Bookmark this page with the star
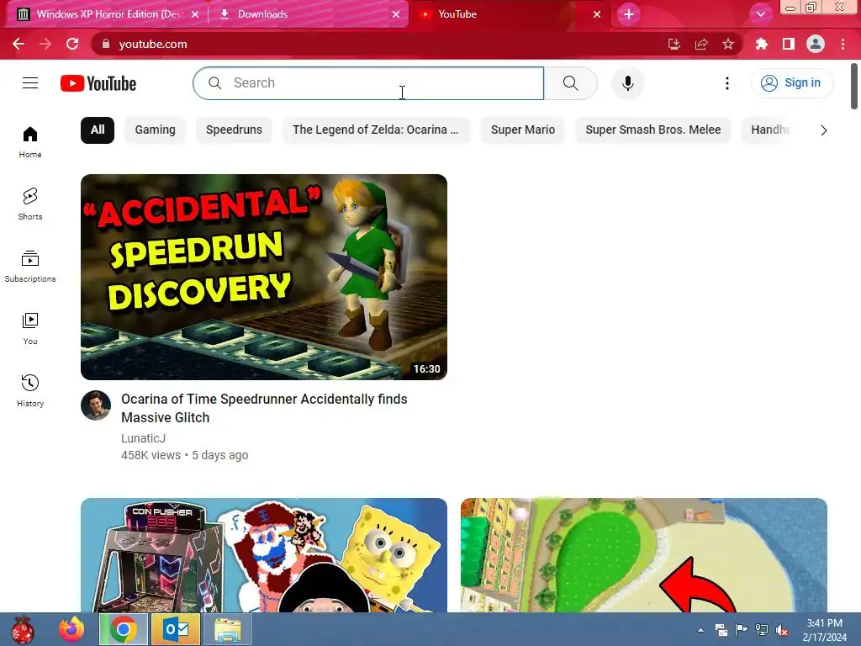The height and width of the screenshot is (646, 861). click(x=728, y=44)
